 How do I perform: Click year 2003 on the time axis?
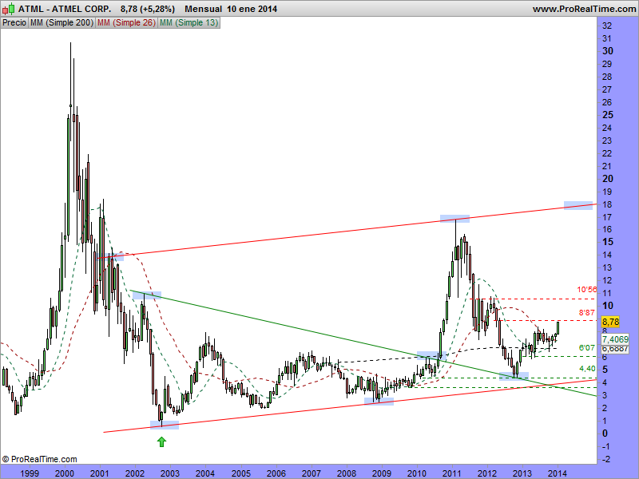(170, 473)
